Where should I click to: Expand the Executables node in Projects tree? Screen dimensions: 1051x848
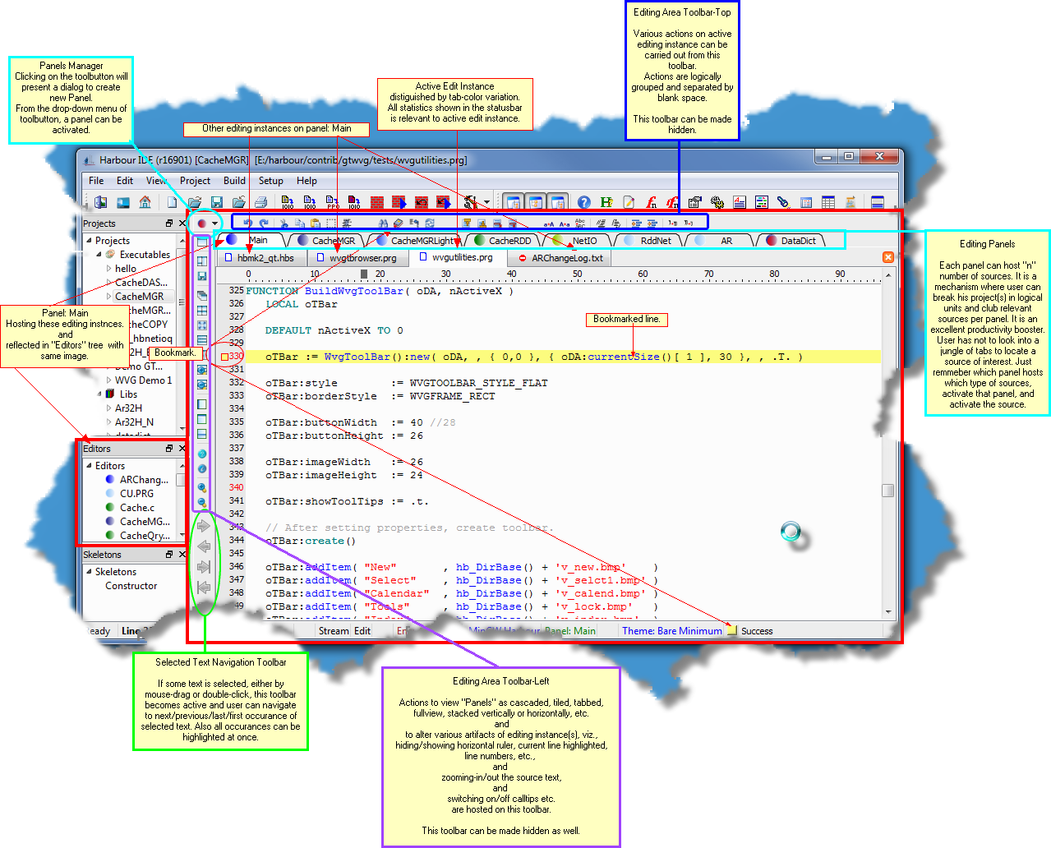(x=102, y=254)
